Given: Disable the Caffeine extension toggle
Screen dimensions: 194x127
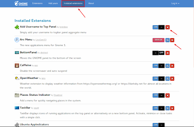Looking at the screenshot, I should [x=159, y=66].
